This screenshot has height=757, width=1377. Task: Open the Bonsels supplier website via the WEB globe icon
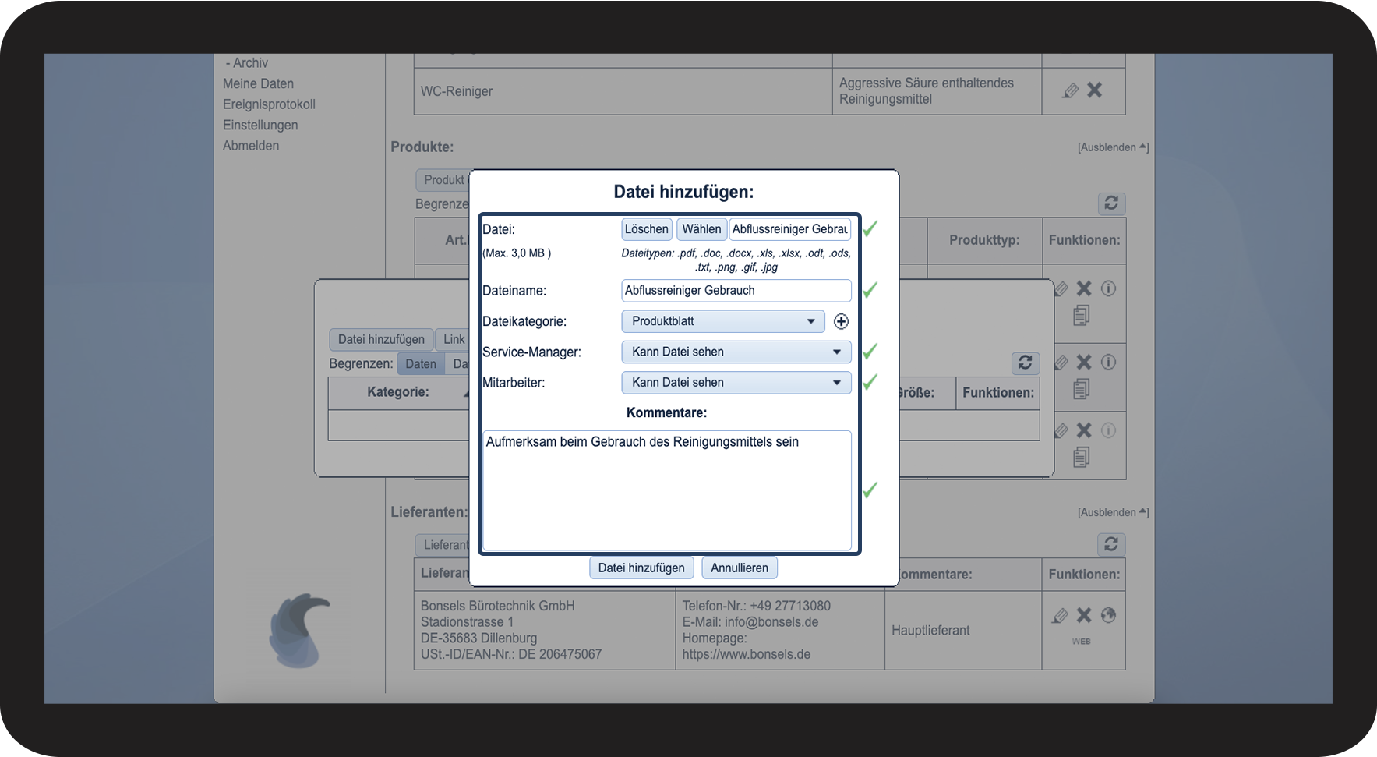tap(1108, 615)
